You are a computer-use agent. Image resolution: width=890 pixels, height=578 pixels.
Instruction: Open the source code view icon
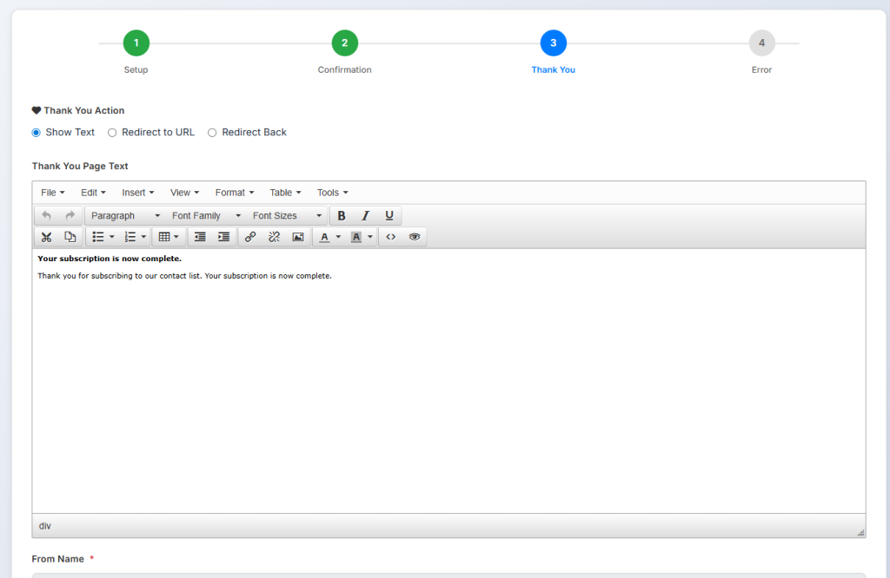click(x=391, y=237)
